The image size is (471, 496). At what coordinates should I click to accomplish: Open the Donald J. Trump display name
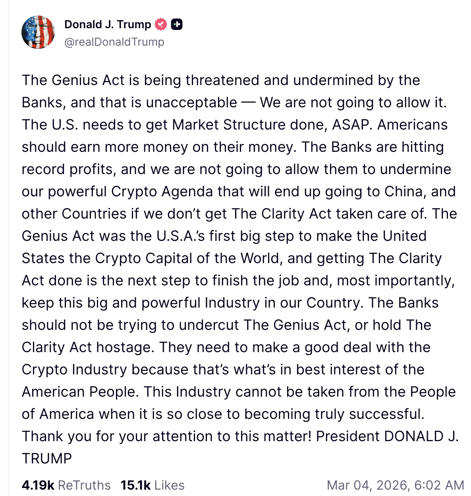coord(108,25)
